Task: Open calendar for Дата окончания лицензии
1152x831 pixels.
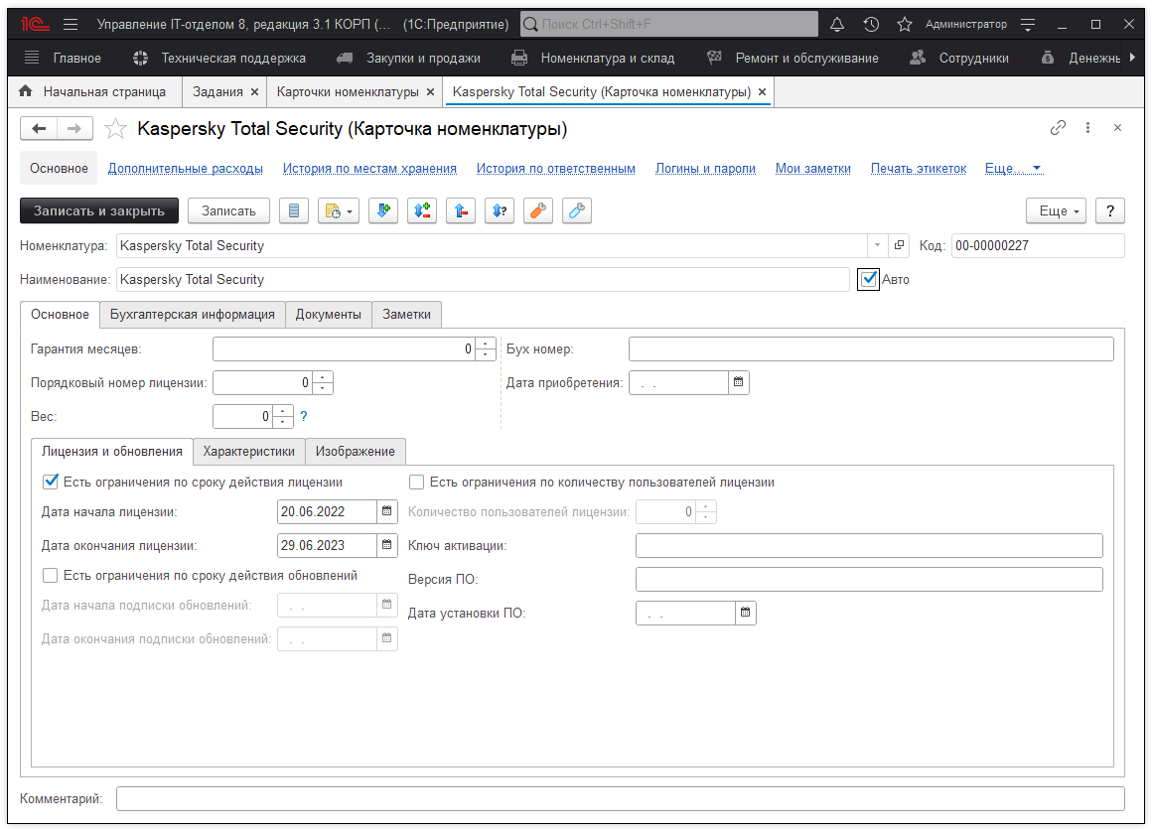Action: pyautogui.click(x=387, y=545)
